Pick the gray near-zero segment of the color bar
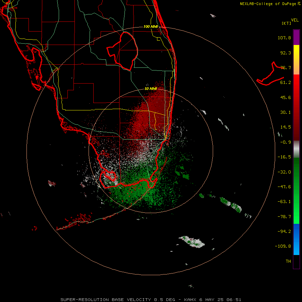302x302 pixels. pyautogui.click(x=296, y=149)
